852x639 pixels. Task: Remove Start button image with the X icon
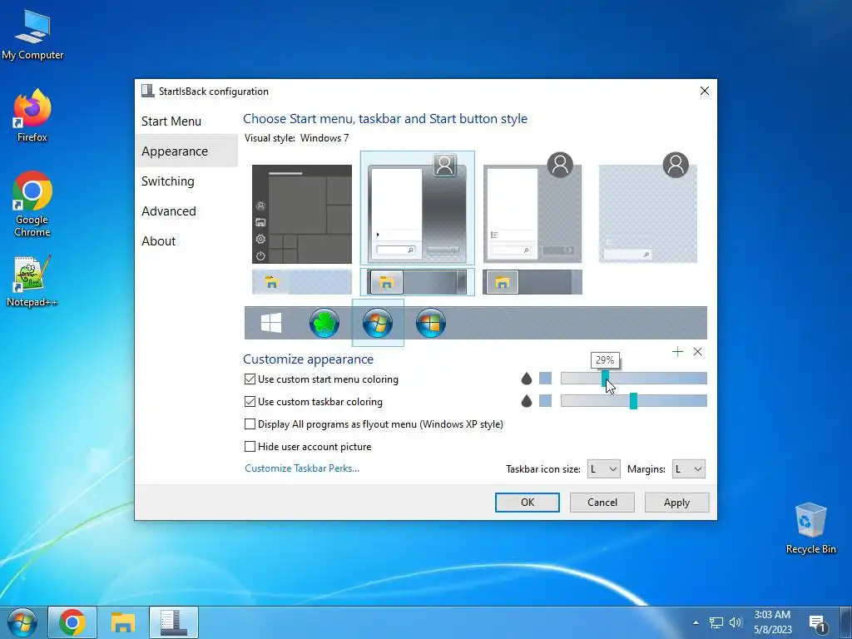coord(698,352)
